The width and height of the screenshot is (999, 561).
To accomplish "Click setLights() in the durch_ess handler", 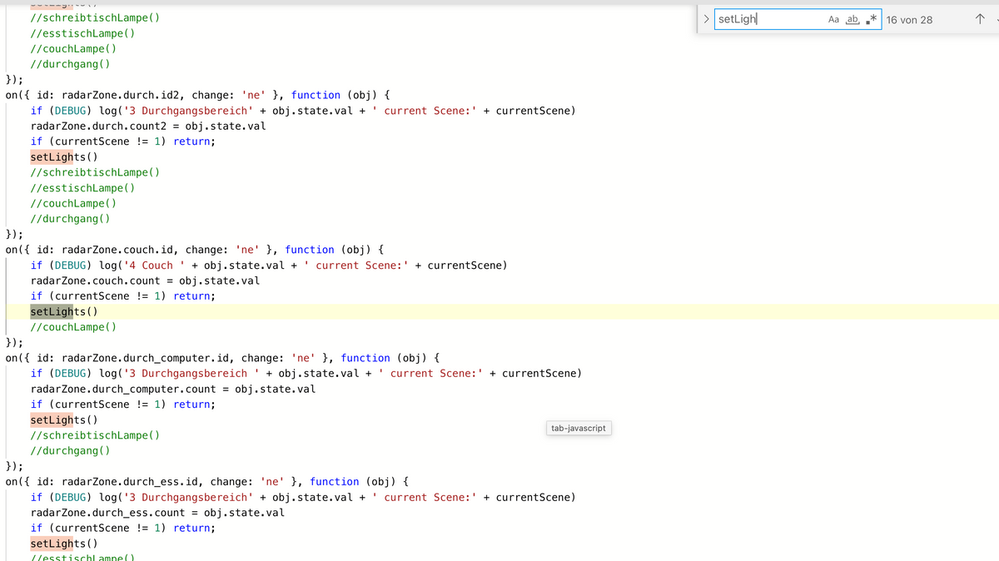I will (64, 544).
